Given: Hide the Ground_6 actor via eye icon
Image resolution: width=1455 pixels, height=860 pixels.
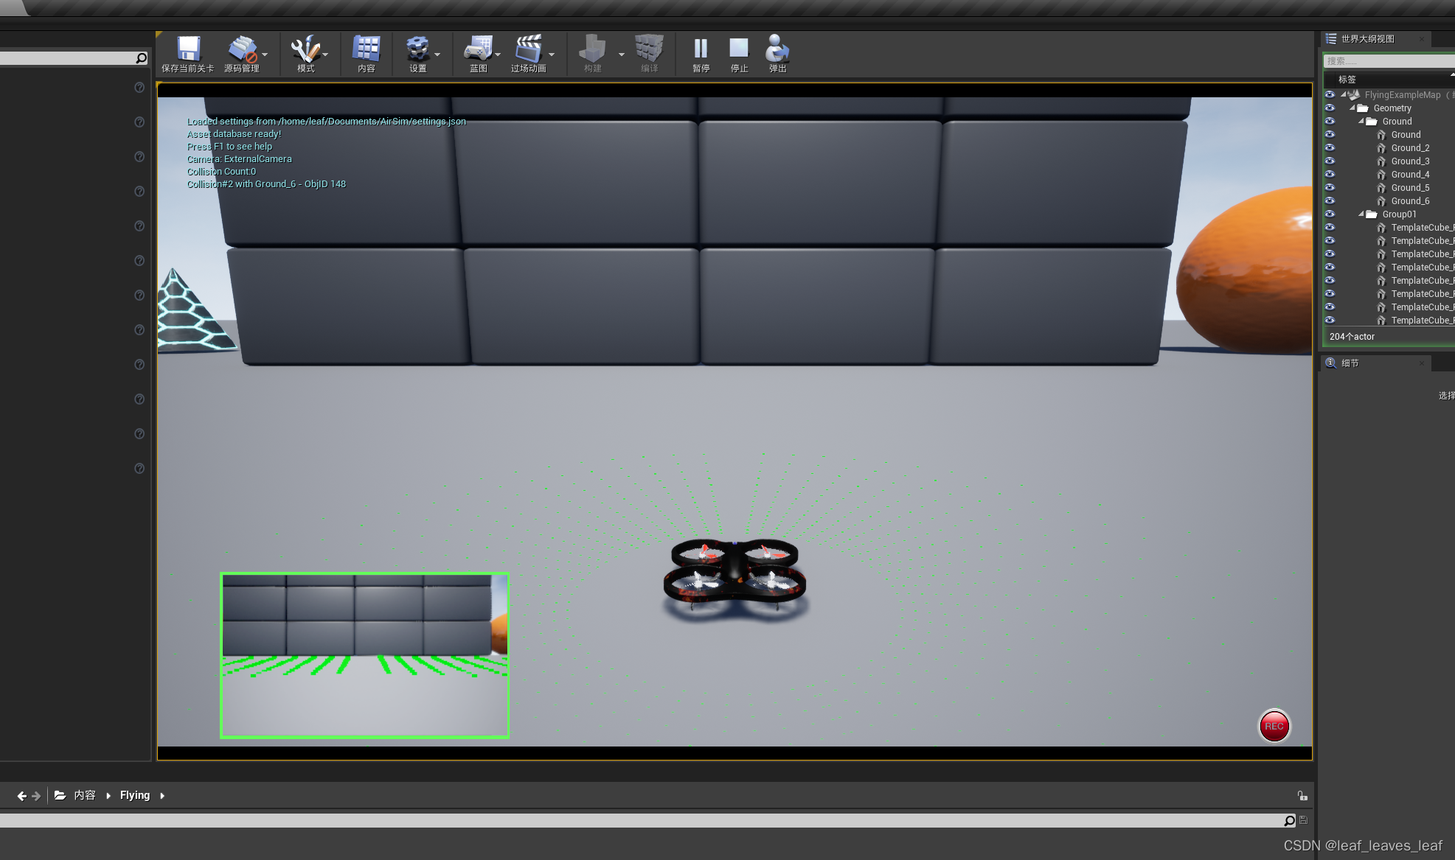Looking at the screenshot, I should coord(1330,200).
